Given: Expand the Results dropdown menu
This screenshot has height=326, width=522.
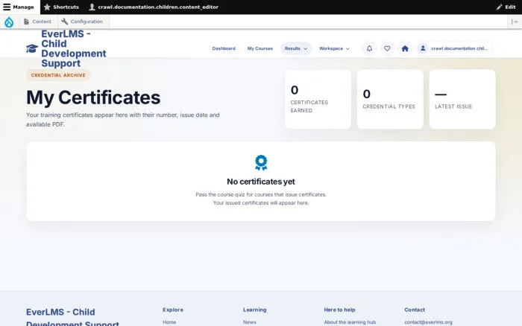Looking at the screenshot, I should click(295, 48).
